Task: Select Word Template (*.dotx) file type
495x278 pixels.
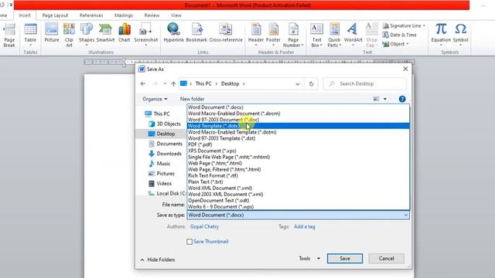Action: coord(299,126)
